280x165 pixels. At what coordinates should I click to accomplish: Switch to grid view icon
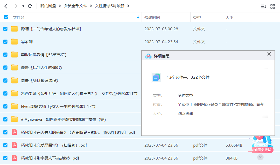(x=272, y=6)
